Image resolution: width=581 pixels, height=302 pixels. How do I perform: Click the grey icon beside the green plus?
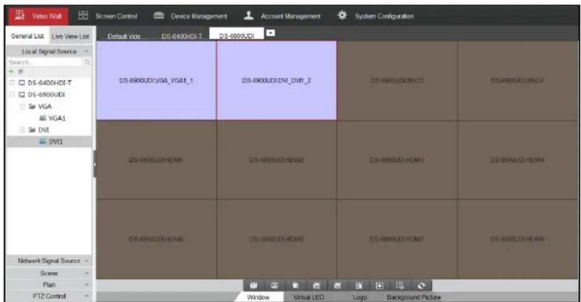(20, 71)
